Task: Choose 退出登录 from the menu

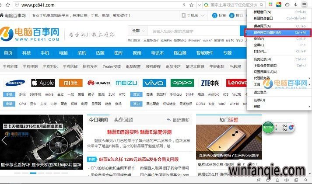Action: (279, 92)
